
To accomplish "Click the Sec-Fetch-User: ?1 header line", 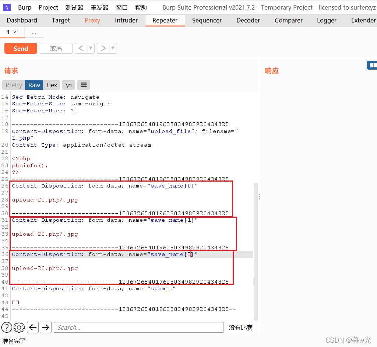I will coord(45,111).
